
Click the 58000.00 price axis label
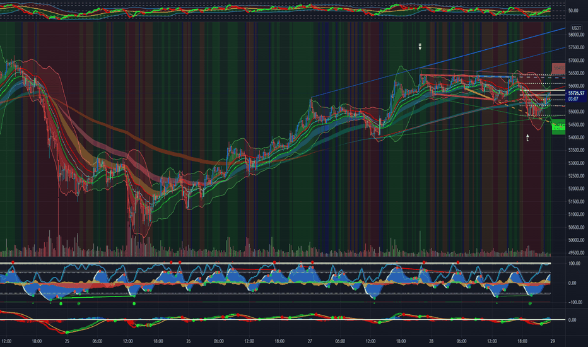point(576,35)
